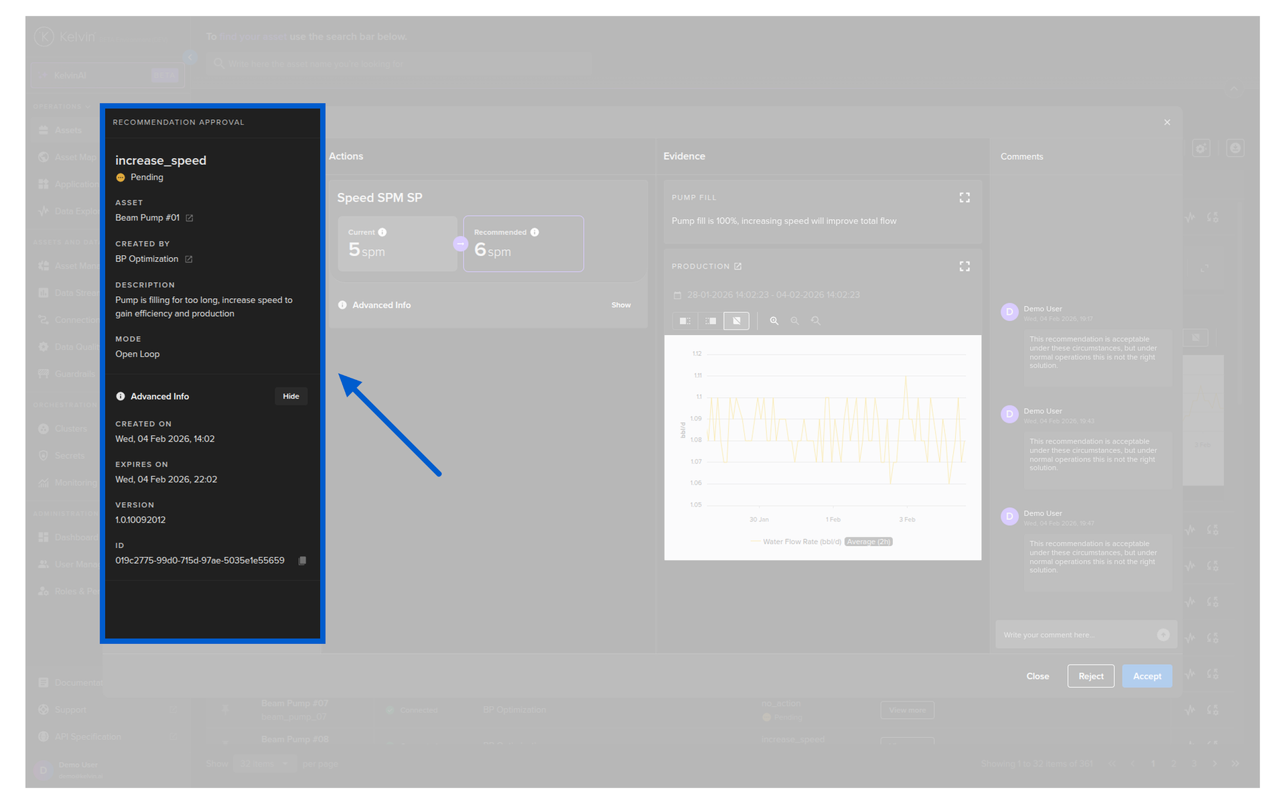Toggle first chart legend layout mode
The width and height of the screenshot is (1286, 804).
685,321
